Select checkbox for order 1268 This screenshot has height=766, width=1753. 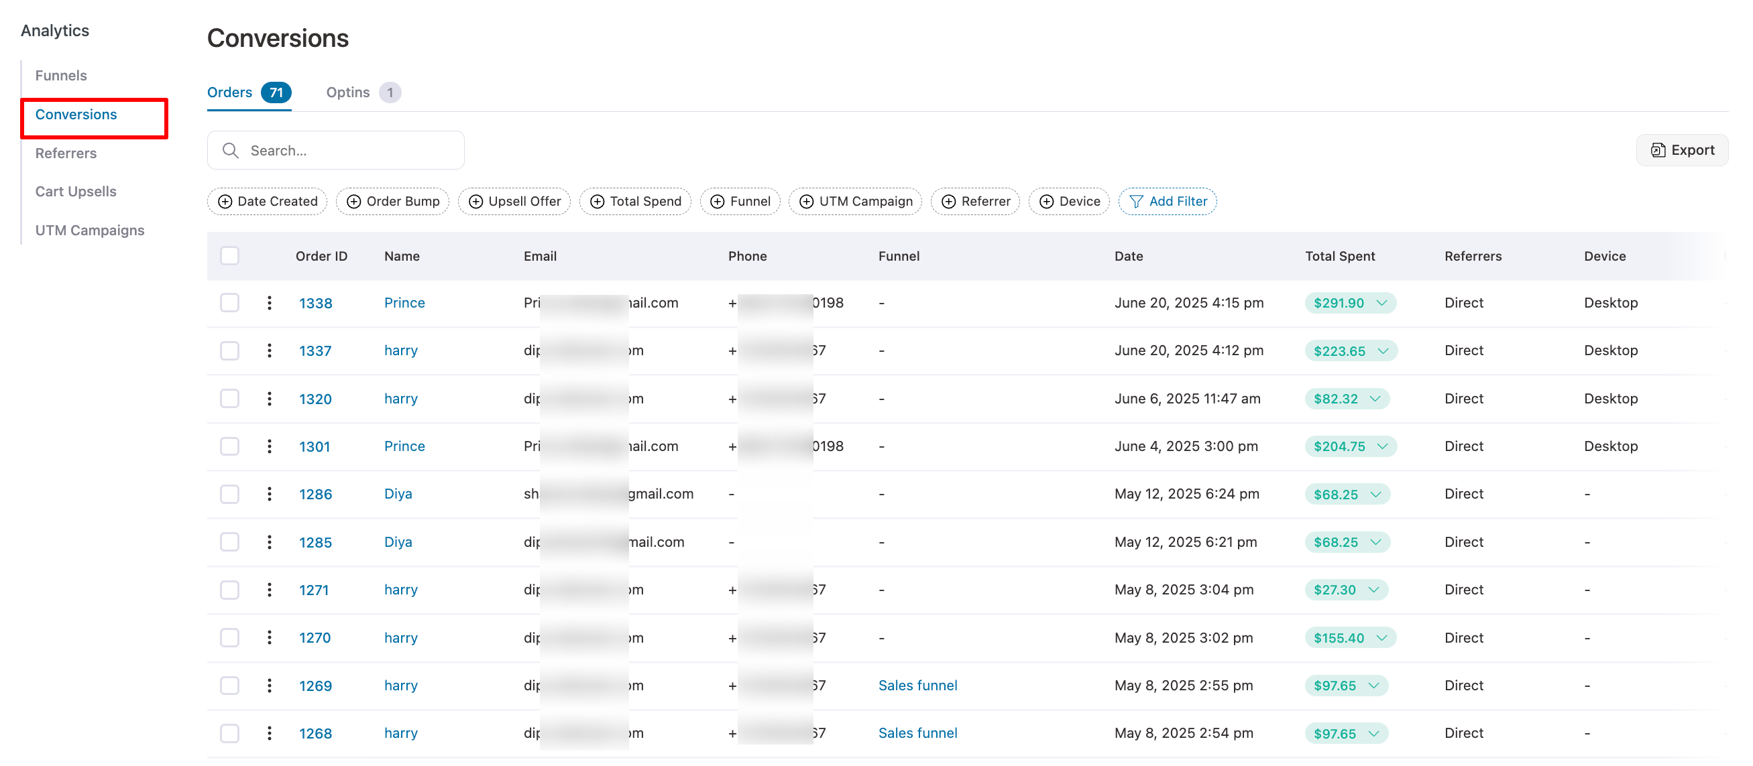click(230, 733)
